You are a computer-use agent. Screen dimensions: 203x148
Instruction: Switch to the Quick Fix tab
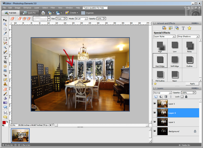click(x=29, y=13)
